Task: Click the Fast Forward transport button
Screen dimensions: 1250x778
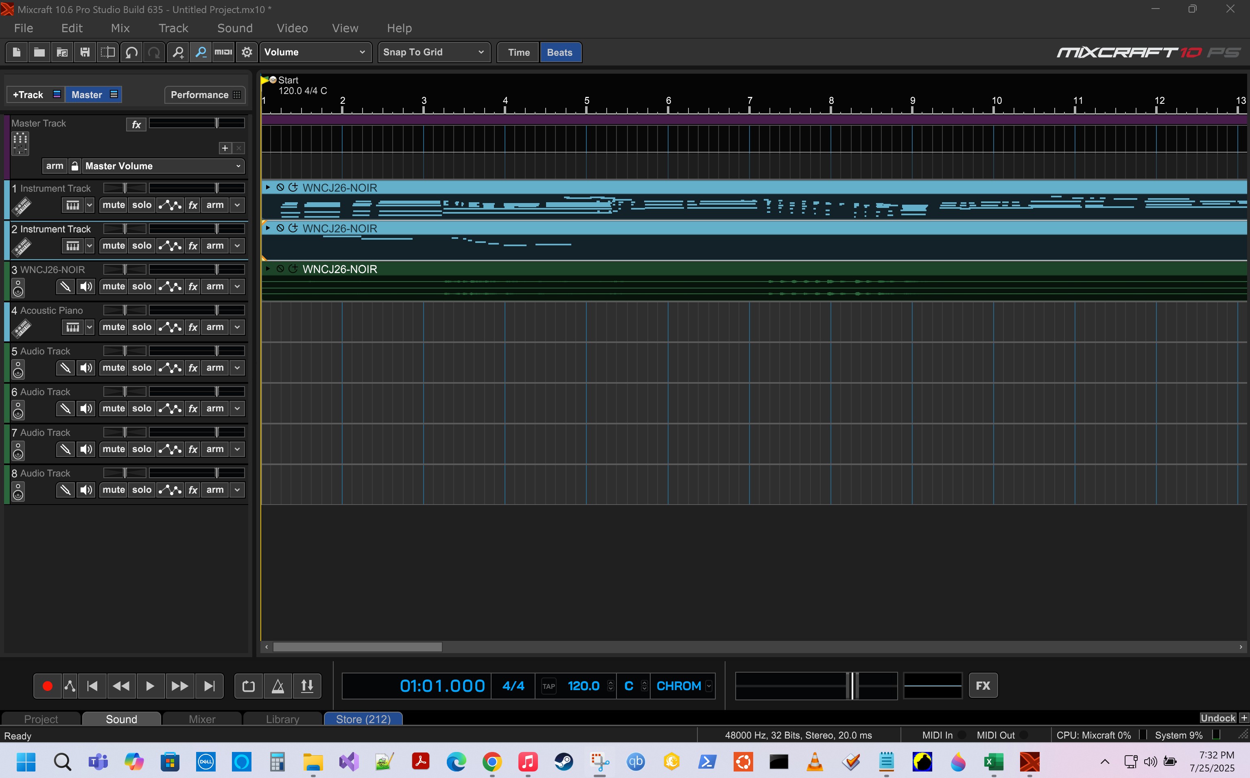Action: (x=179, y=686)
